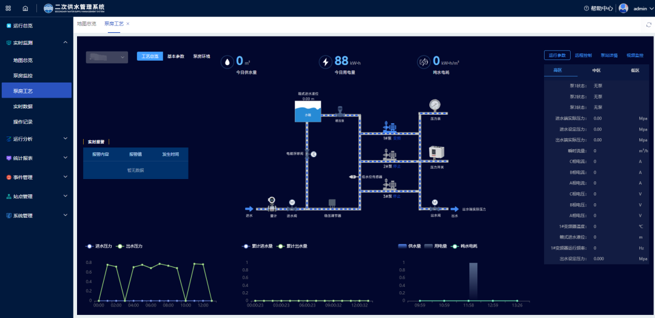Open the 泵站详情 panel tab
This screenshot has width=655, height=318.
(609, 55)
